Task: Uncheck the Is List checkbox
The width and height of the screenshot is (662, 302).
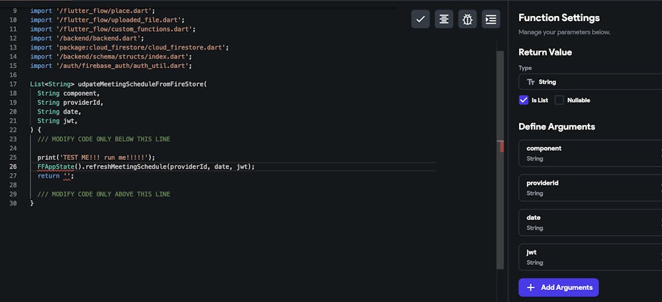Action: pyautogui.click(x=524, y=100)
